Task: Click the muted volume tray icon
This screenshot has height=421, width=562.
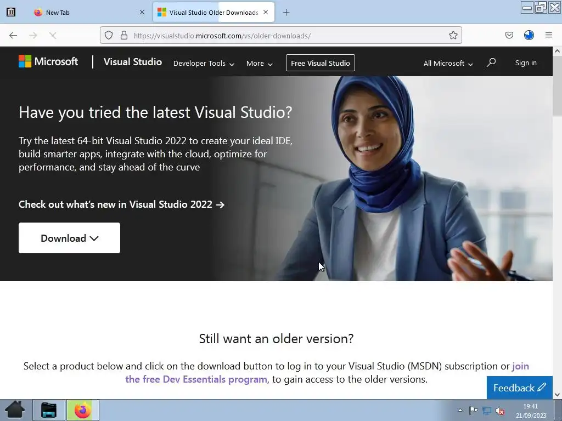Action: point(500,411)
